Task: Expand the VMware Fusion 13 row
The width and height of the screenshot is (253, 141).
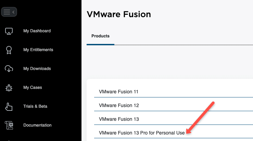Action: 174,119
